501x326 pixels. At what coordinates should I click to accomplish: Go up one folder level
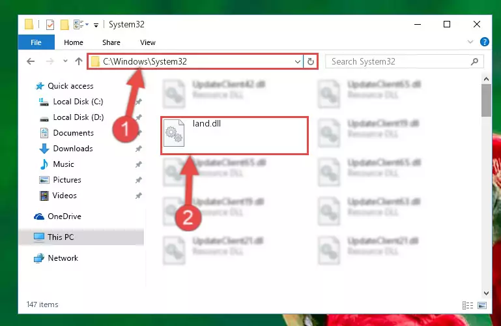click(79, 61)
